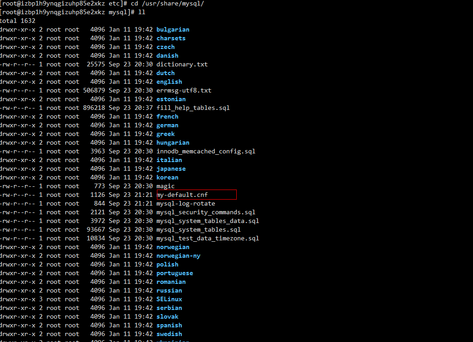
Task: Select the italian directory name
Action: click(x=169, y=160)
